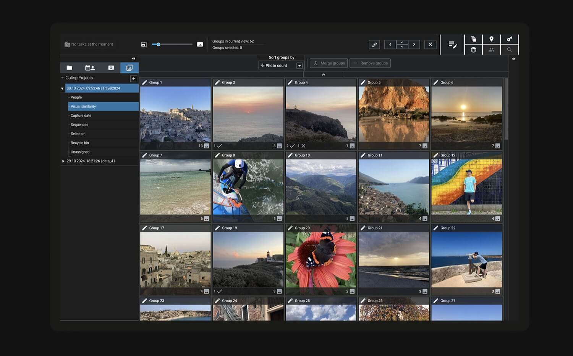Click the pencil edit button in top toolbar
The height and width of the screenshot is (356, 573).
[374, 44]
